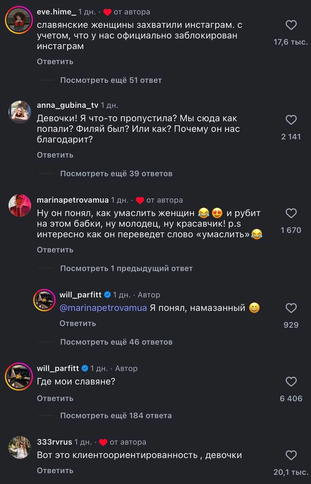Like marinapetrovamua's comment with laughing emojis
The height and width of the screenshot is (484, 311).
coord(291,213)
